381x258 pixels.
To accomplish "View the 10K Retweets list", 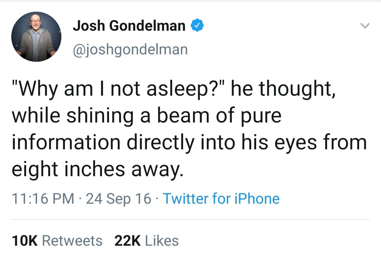I will (57, 241).
